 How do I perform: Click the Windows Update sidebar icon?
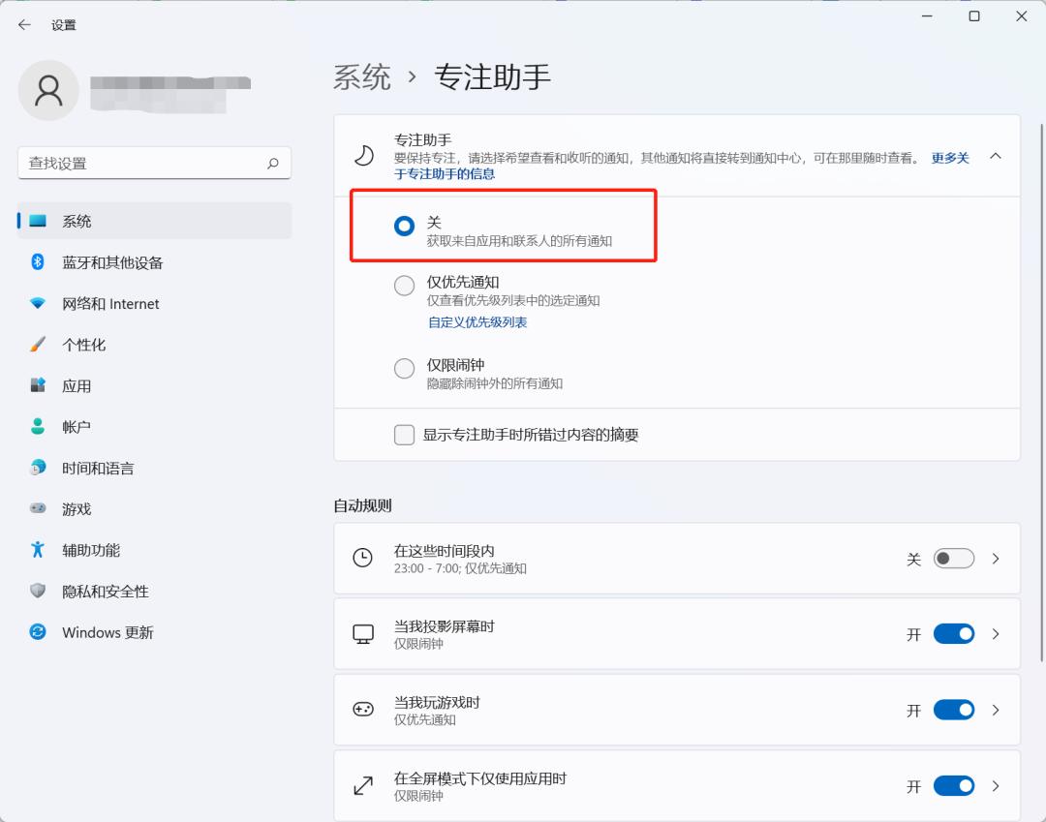point(37,632)
